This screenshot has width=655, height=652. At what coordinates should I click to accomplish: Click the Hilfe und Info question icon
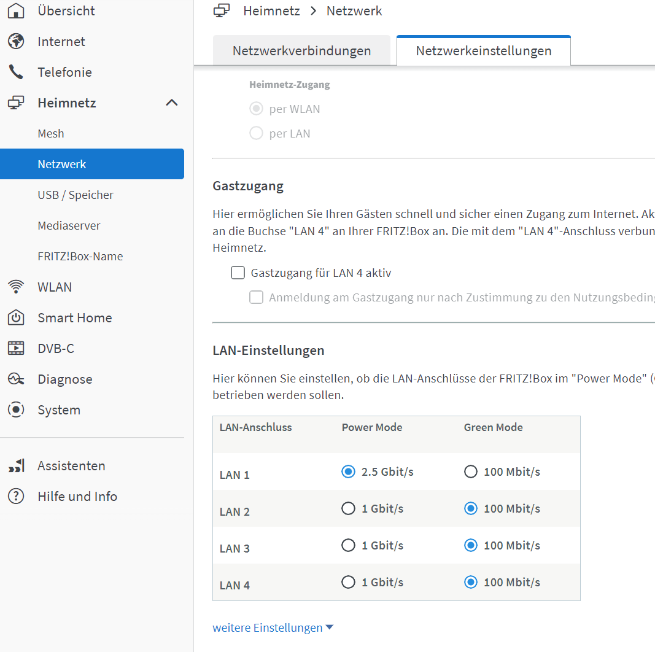point(16,496)
